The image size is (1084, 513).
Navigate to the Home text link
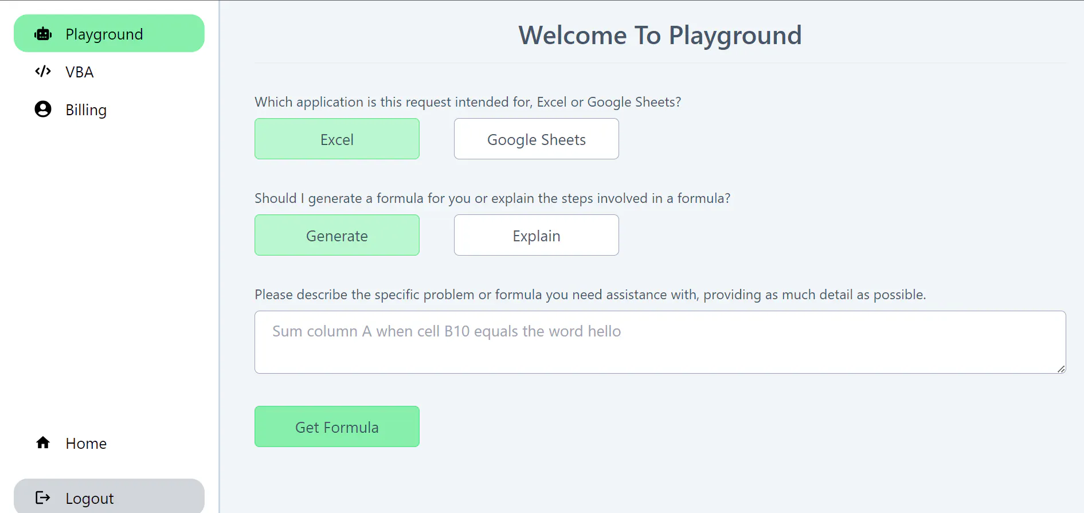point(86,444)
